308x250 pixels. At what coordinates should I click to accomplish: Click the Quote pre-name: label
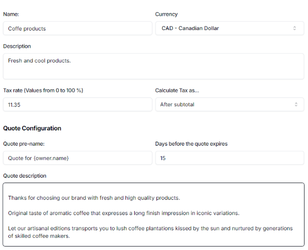pos(24,144)
